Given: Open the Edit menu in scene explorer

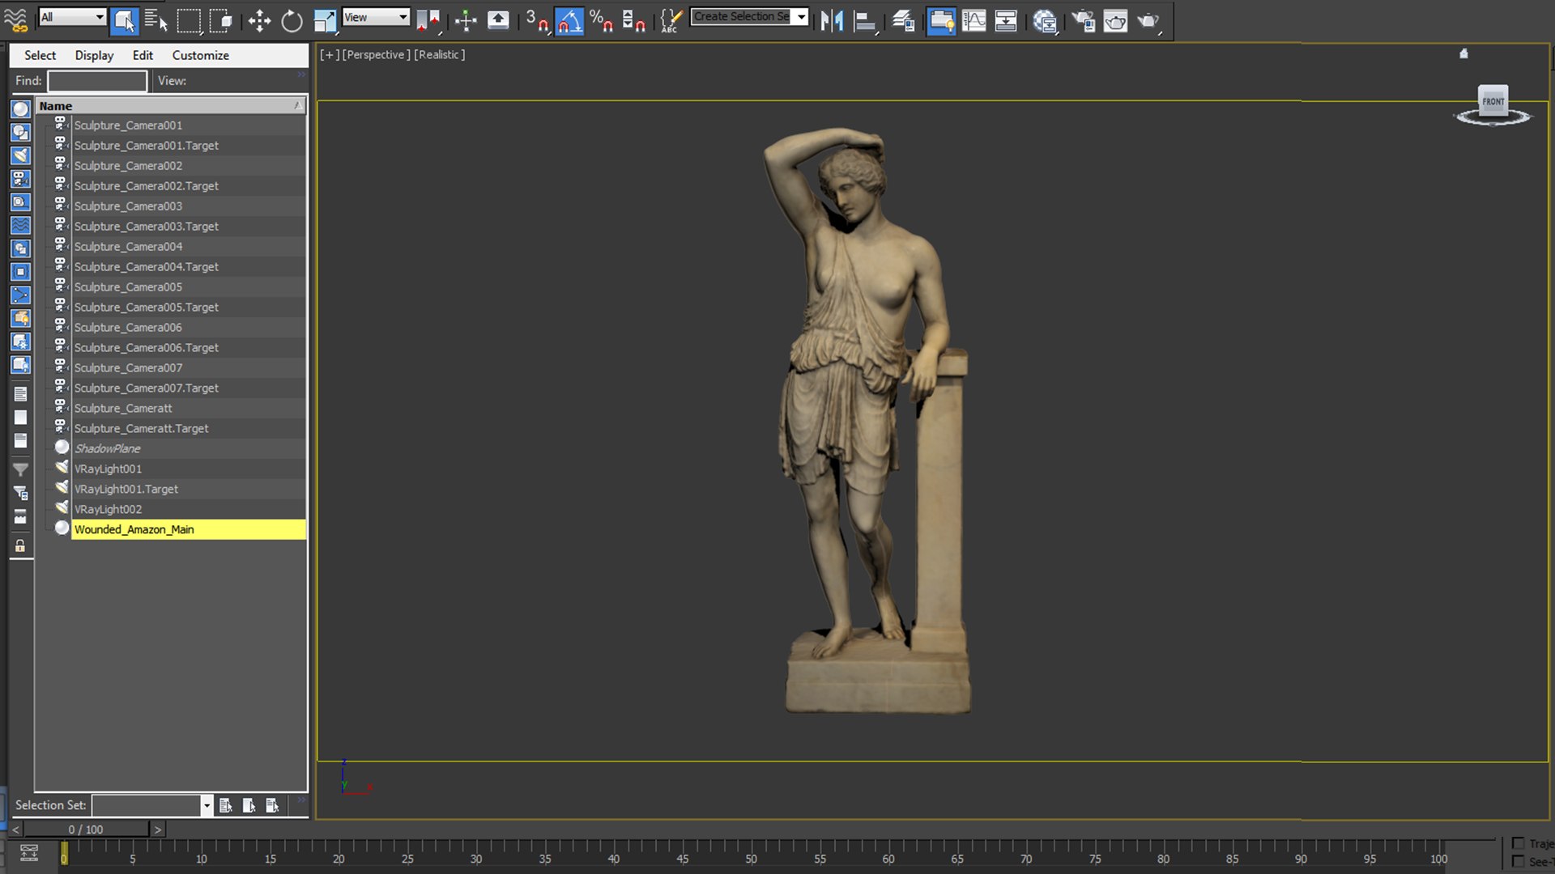Looking at the screenshot, I should pyautogui.click(x=143, y=55).
